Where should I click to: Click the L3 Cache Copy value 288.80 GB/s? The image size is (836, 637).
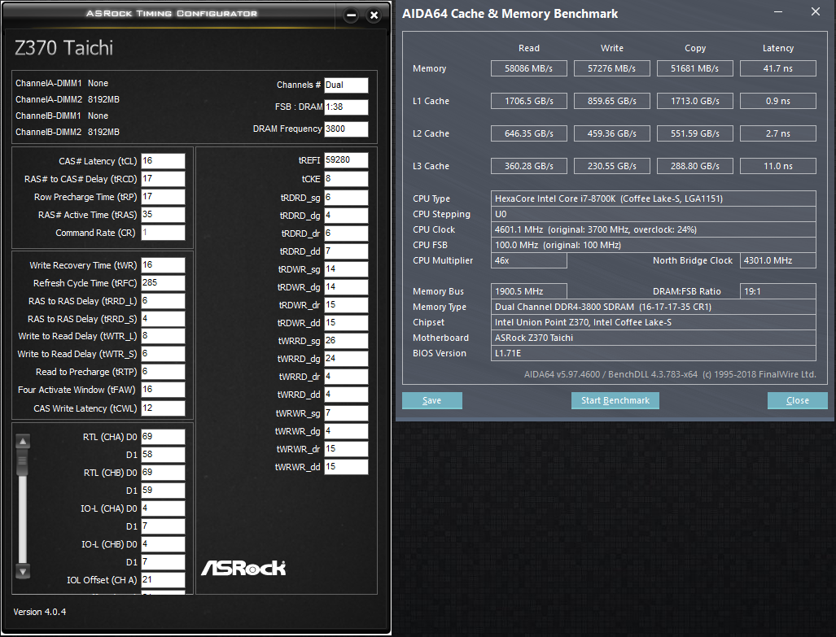pyautogui.click(x=694, y=166)
